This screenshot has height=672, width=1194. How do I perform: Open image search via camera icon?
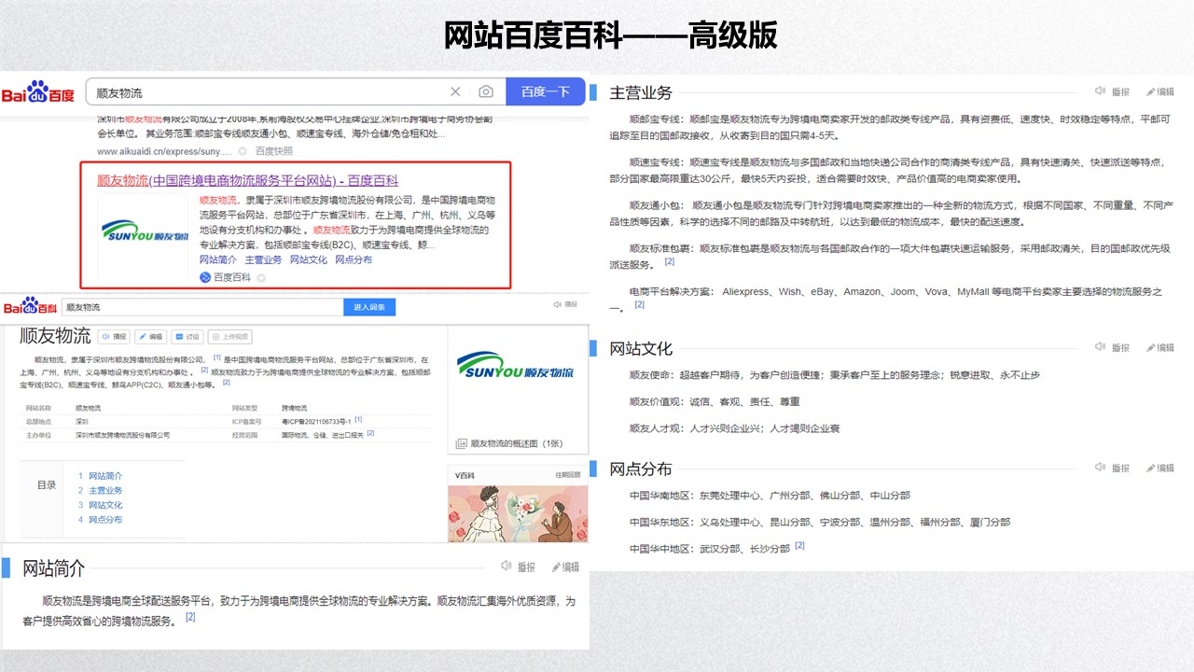click(x=486, y=91)
